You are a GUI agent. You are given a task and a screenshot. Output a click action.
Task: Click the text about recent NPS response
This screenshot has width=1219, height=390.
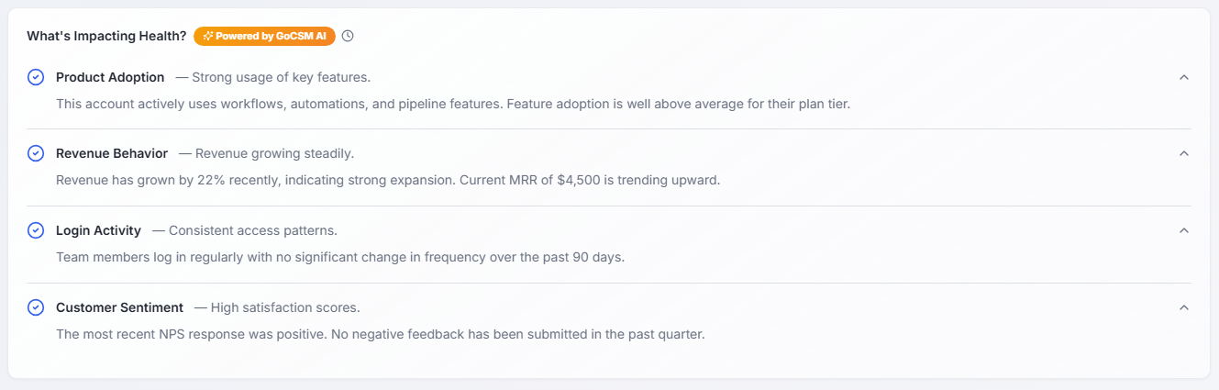[x=381, y=334]
